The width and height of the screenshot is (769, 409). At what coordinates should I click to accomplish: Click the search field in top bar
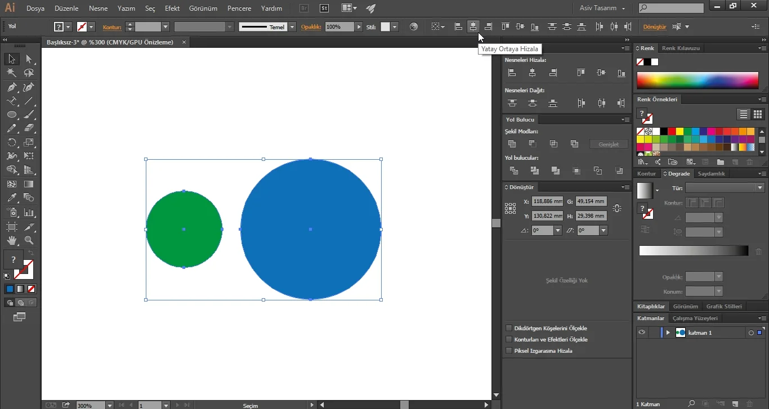click(x=671, y=8)
